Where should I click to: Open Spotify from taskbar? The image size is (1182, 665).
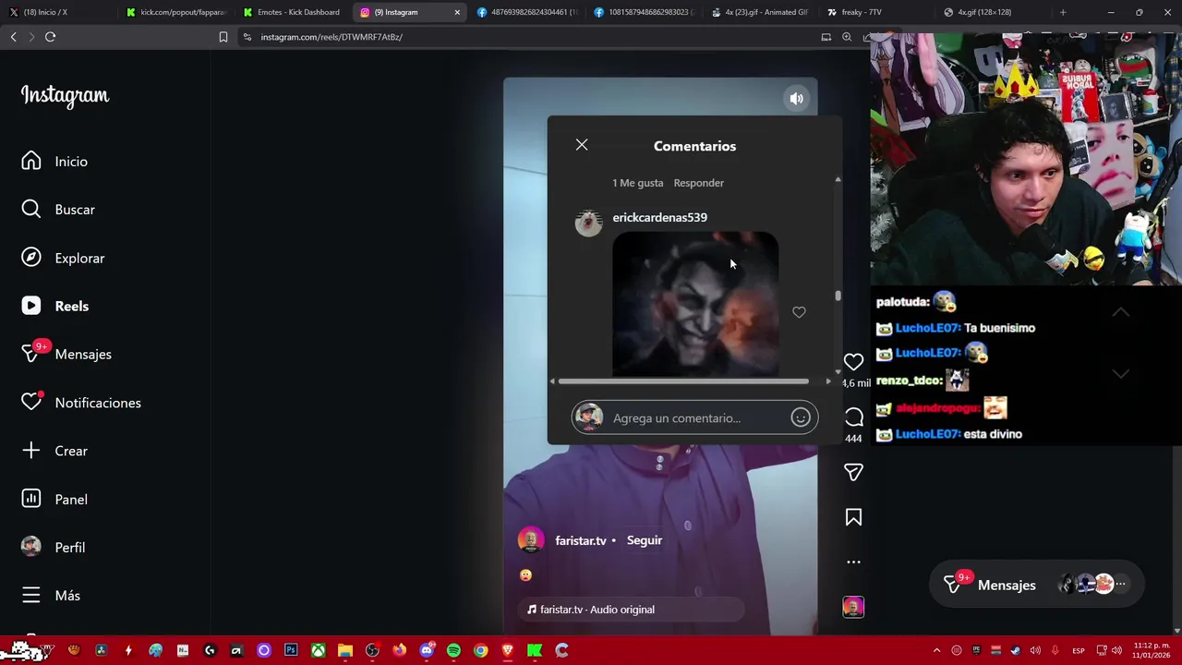click(x=453, y=650)
